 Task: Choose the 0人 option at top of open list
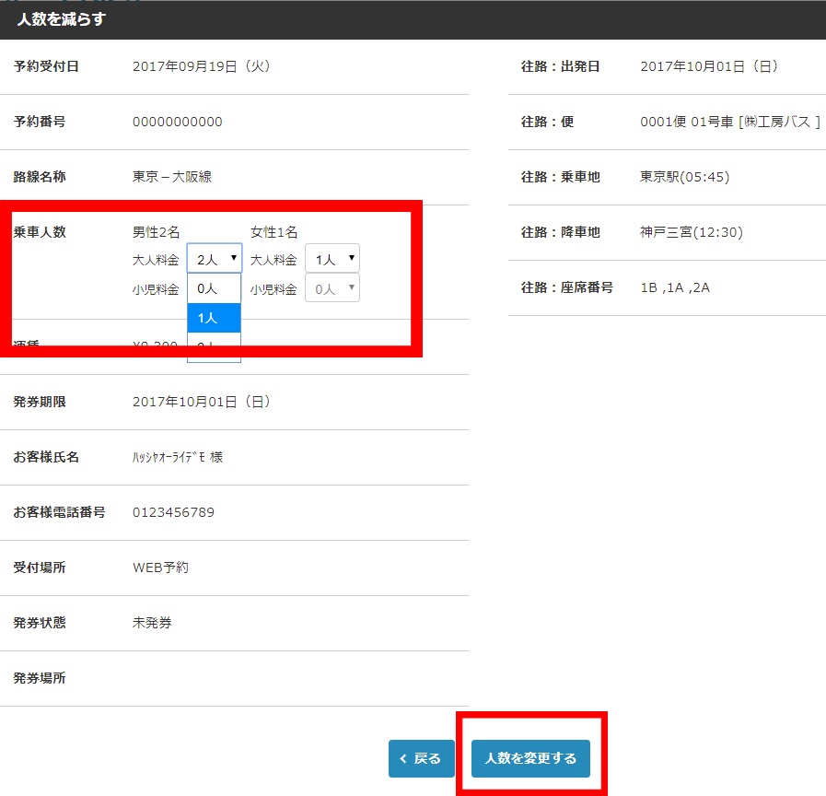(214, 288)
